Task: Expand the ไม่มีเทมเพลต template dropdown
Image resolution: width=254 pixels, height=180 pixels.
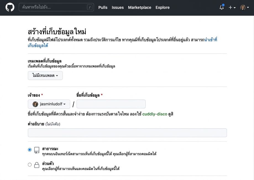Action: (45, 75)
